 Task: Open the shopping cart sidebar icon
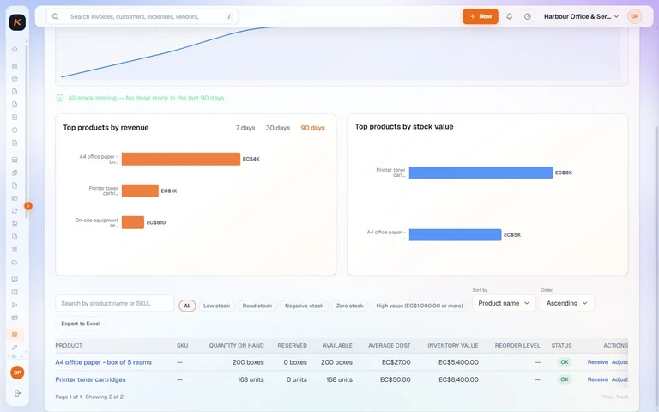(x=15, y=224)
